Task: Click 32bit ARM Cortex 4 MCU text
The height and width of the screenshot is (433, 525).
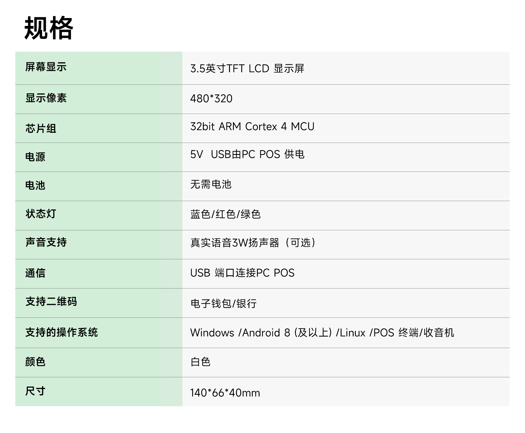Action: click(x=252, y=126)
